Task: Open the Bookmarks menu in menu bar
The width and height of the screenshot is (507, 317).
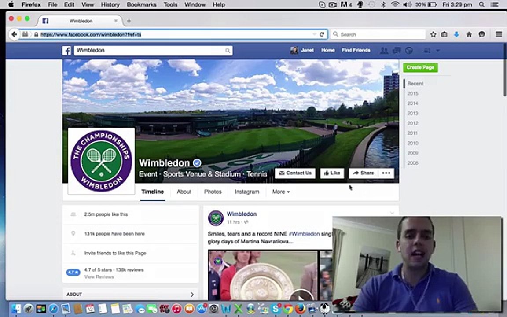Action: [142, 4]
